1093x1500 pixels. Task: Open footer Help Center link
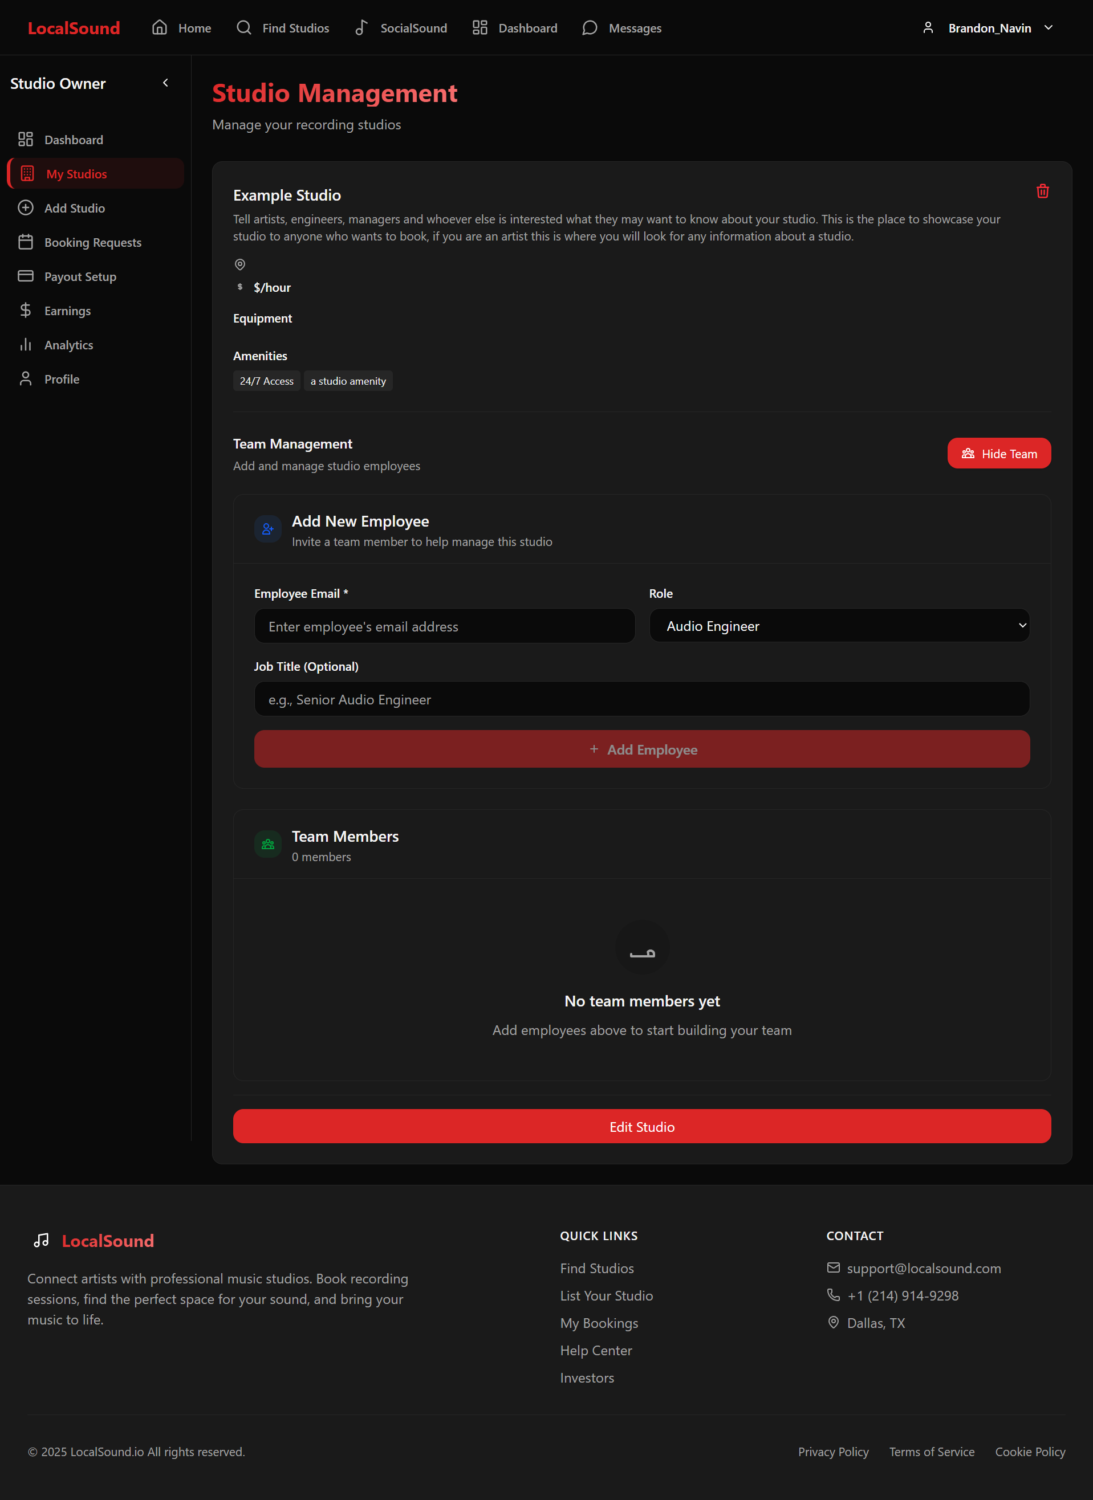click(595, 1351)
